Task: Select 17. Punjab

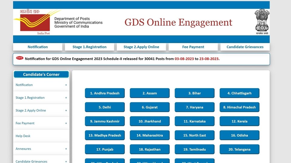Action: 105,149
